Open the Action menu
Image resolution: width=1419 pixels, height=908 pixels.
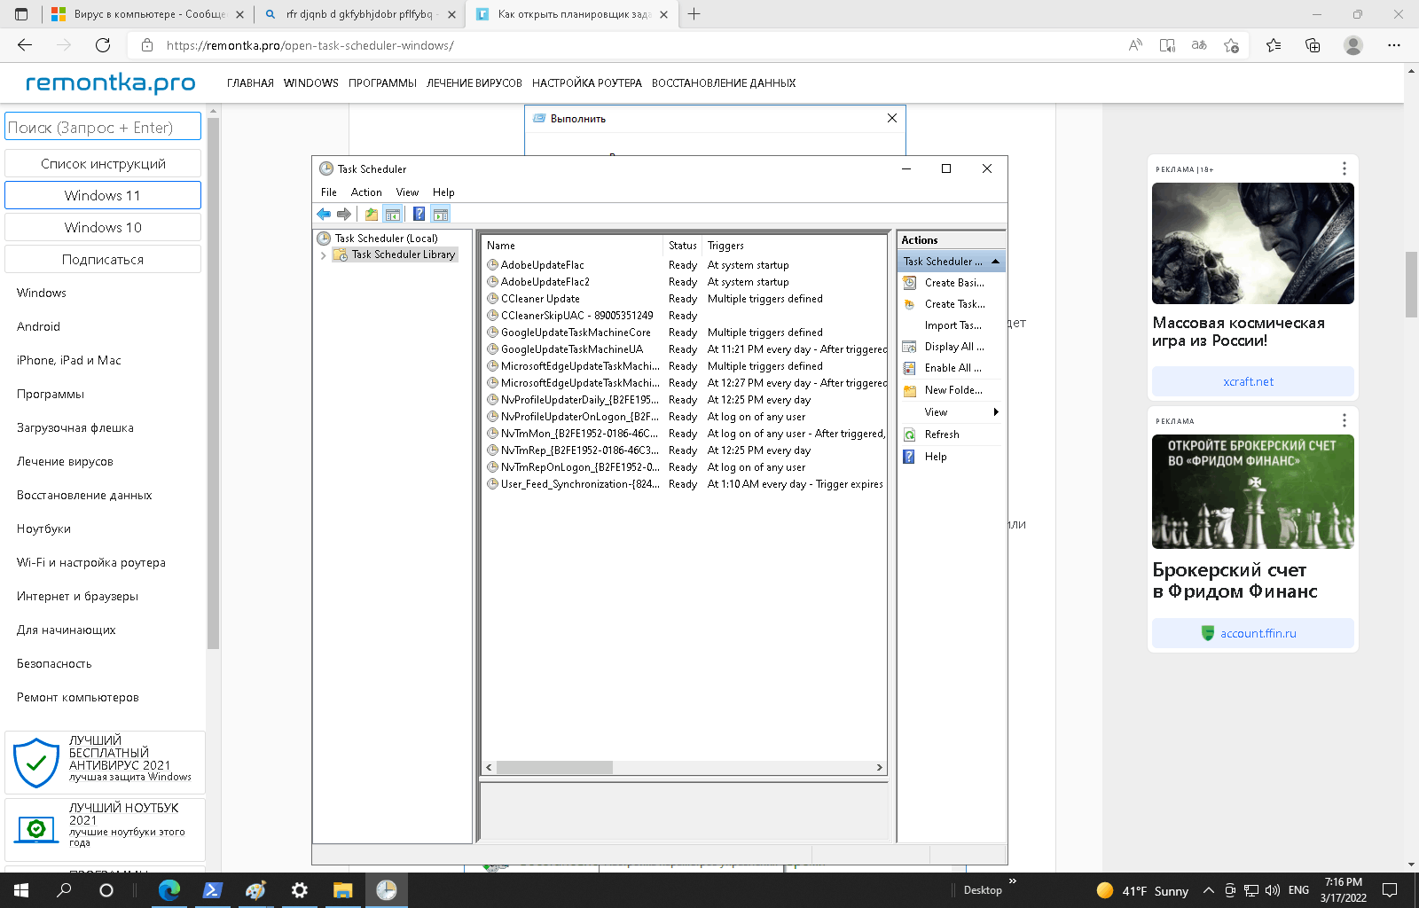pyautogui.click(x=366, y=192)
